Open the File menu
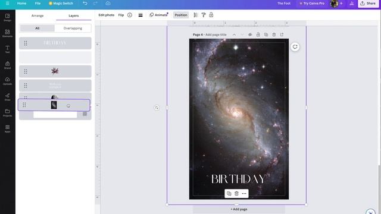The image size is (381, 214). pos(38,4)
